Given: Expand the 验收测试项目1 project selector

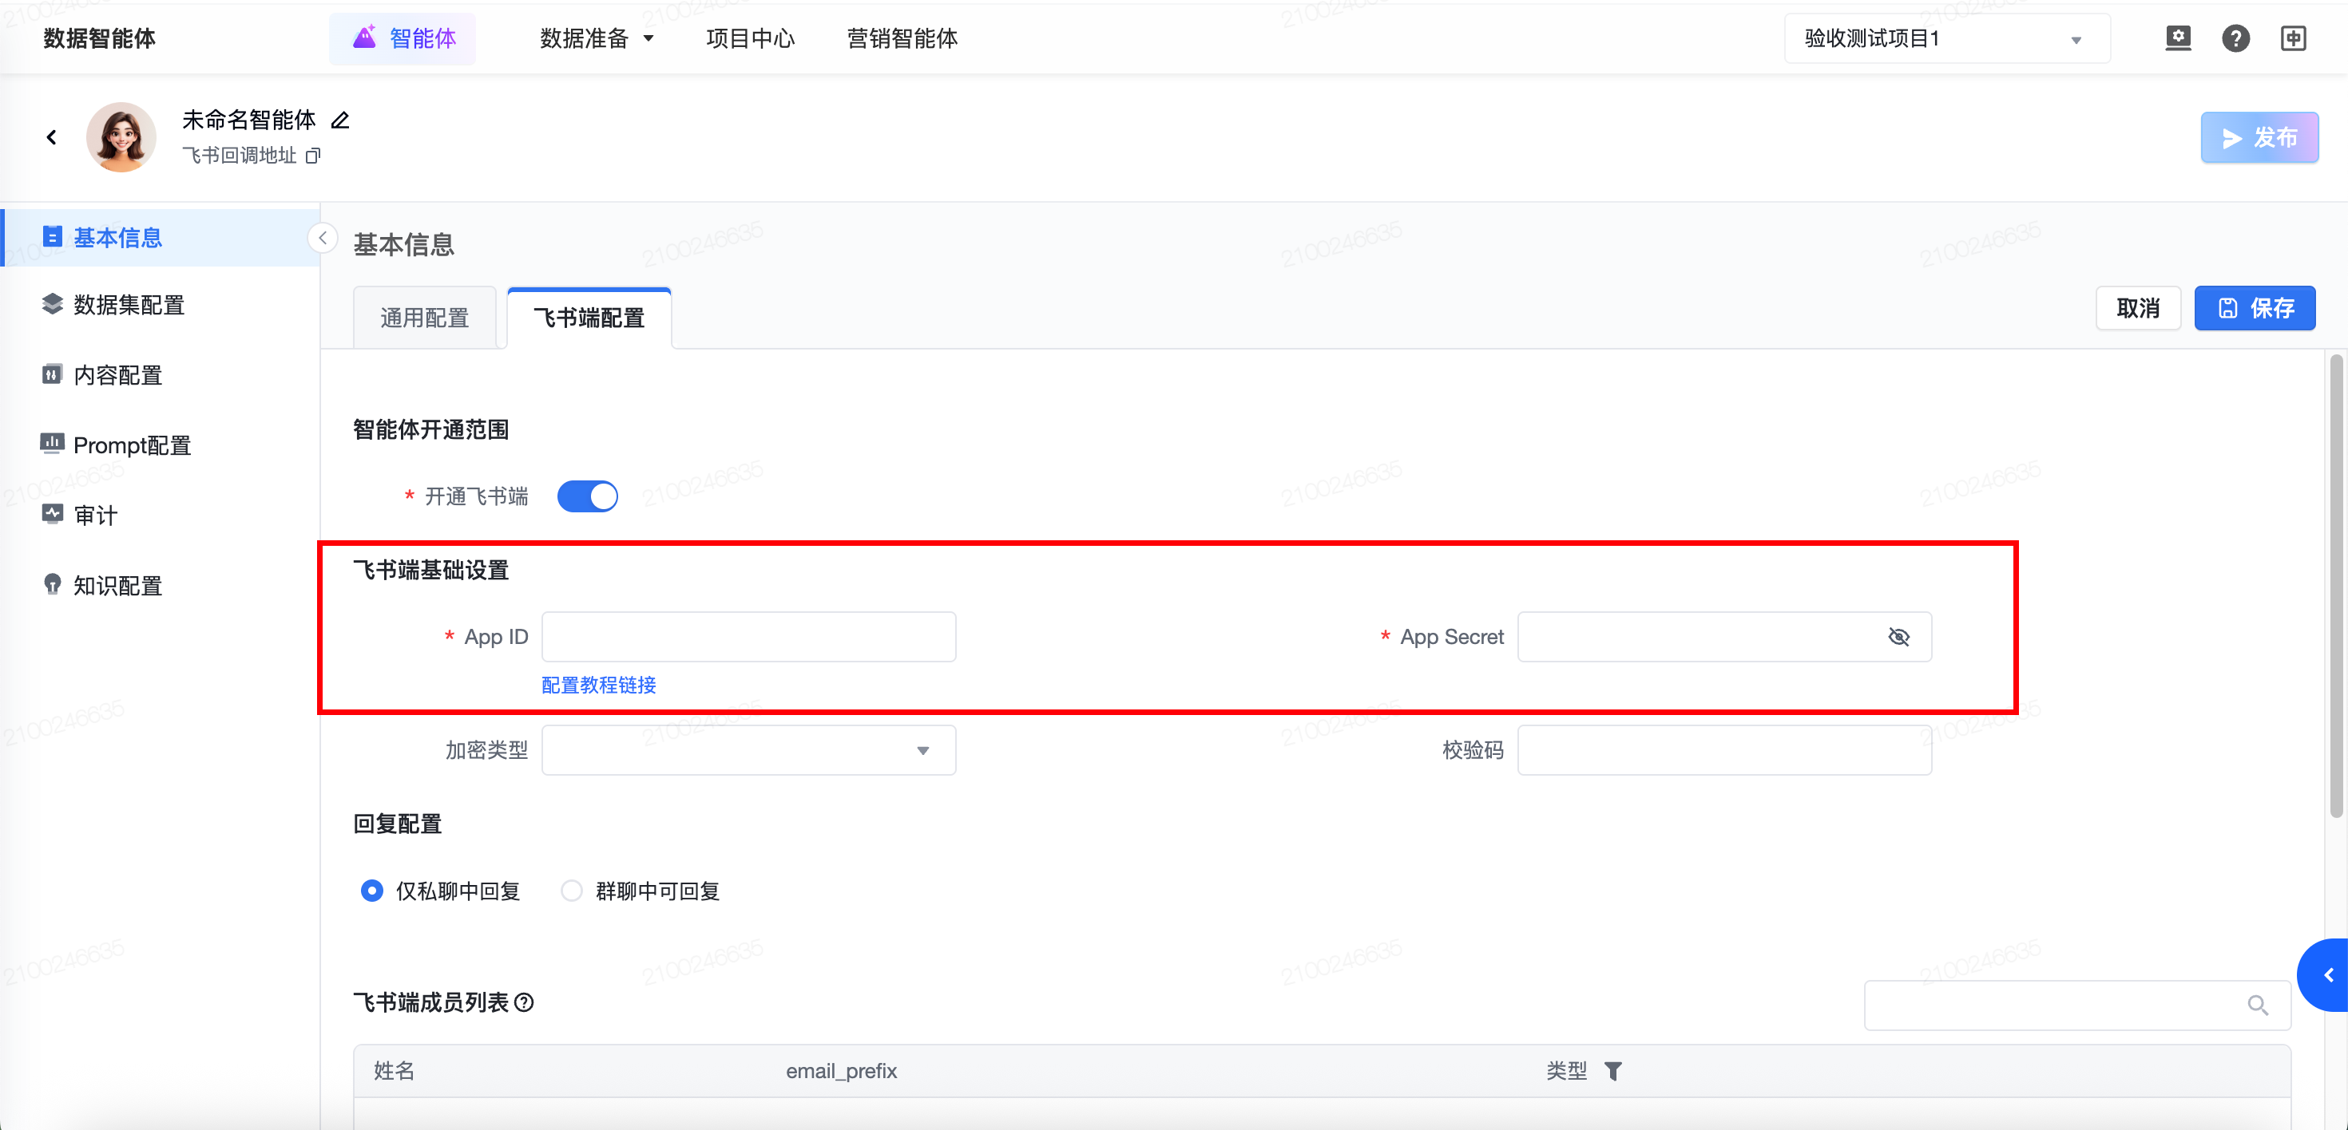Looking at the screenshot, I should click(1946, 38).
